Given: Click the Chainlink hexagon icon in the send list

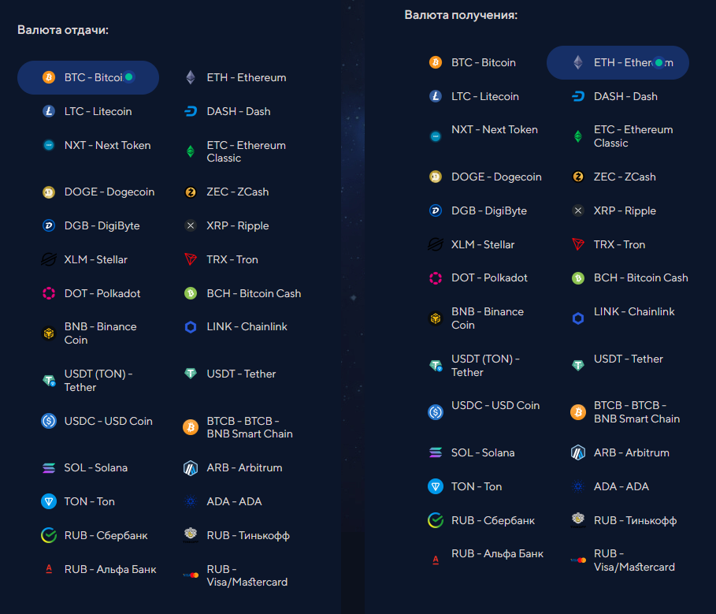Looking at the screenshot, I should [x=191, y=326].
